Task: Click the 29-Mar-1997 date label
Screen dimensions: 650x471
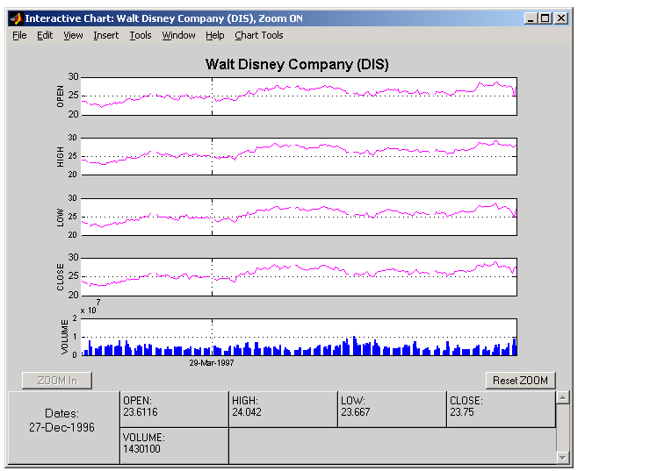Action: coord(212,363)
